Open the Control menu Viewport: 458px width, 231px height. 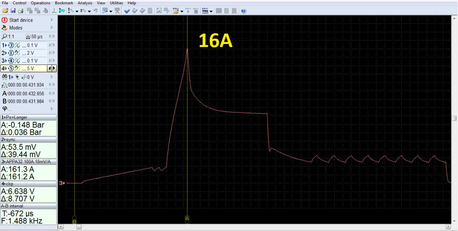[20, 3]
